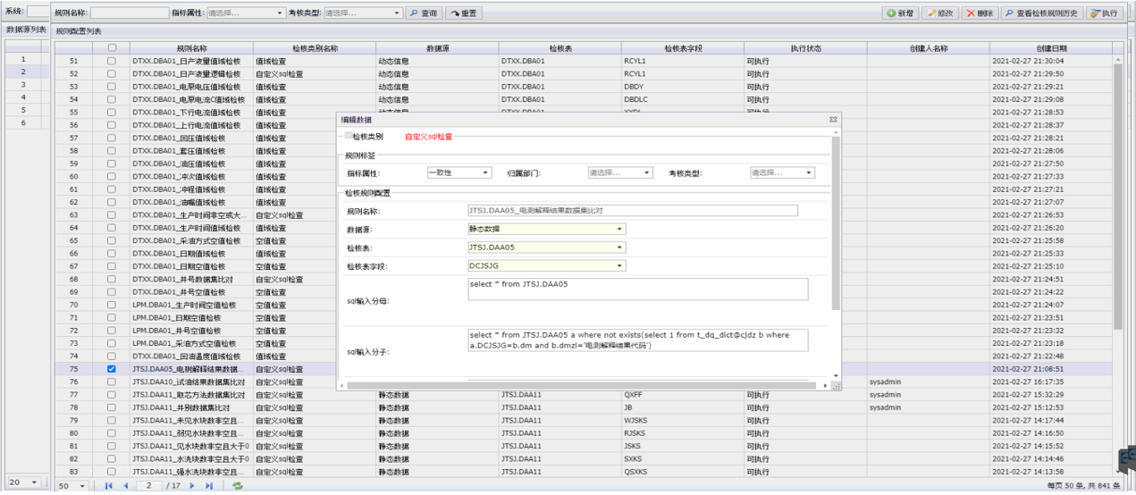Sort by 创建日期 column header
This screenshot has height=495, width=1136.
coord(1051,48)
